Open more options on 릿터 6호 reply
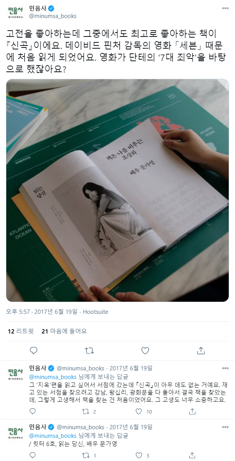Viewport: 235px width, 461px height. point(225,427)
